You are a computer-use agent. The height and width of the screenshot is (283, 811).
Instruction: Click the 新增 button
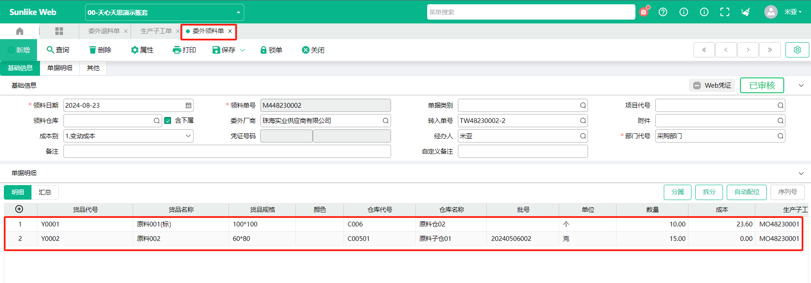(19, 50)
